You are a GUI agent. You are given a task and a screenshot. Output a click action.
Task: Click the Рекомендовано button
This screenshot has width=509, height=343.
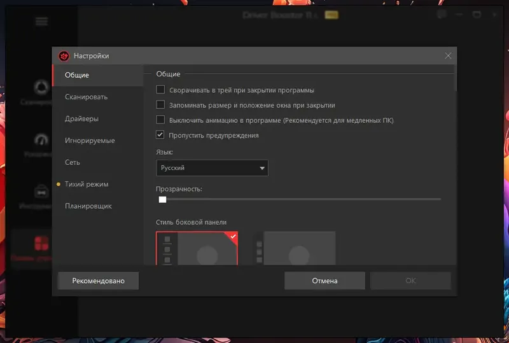[99, 281]
